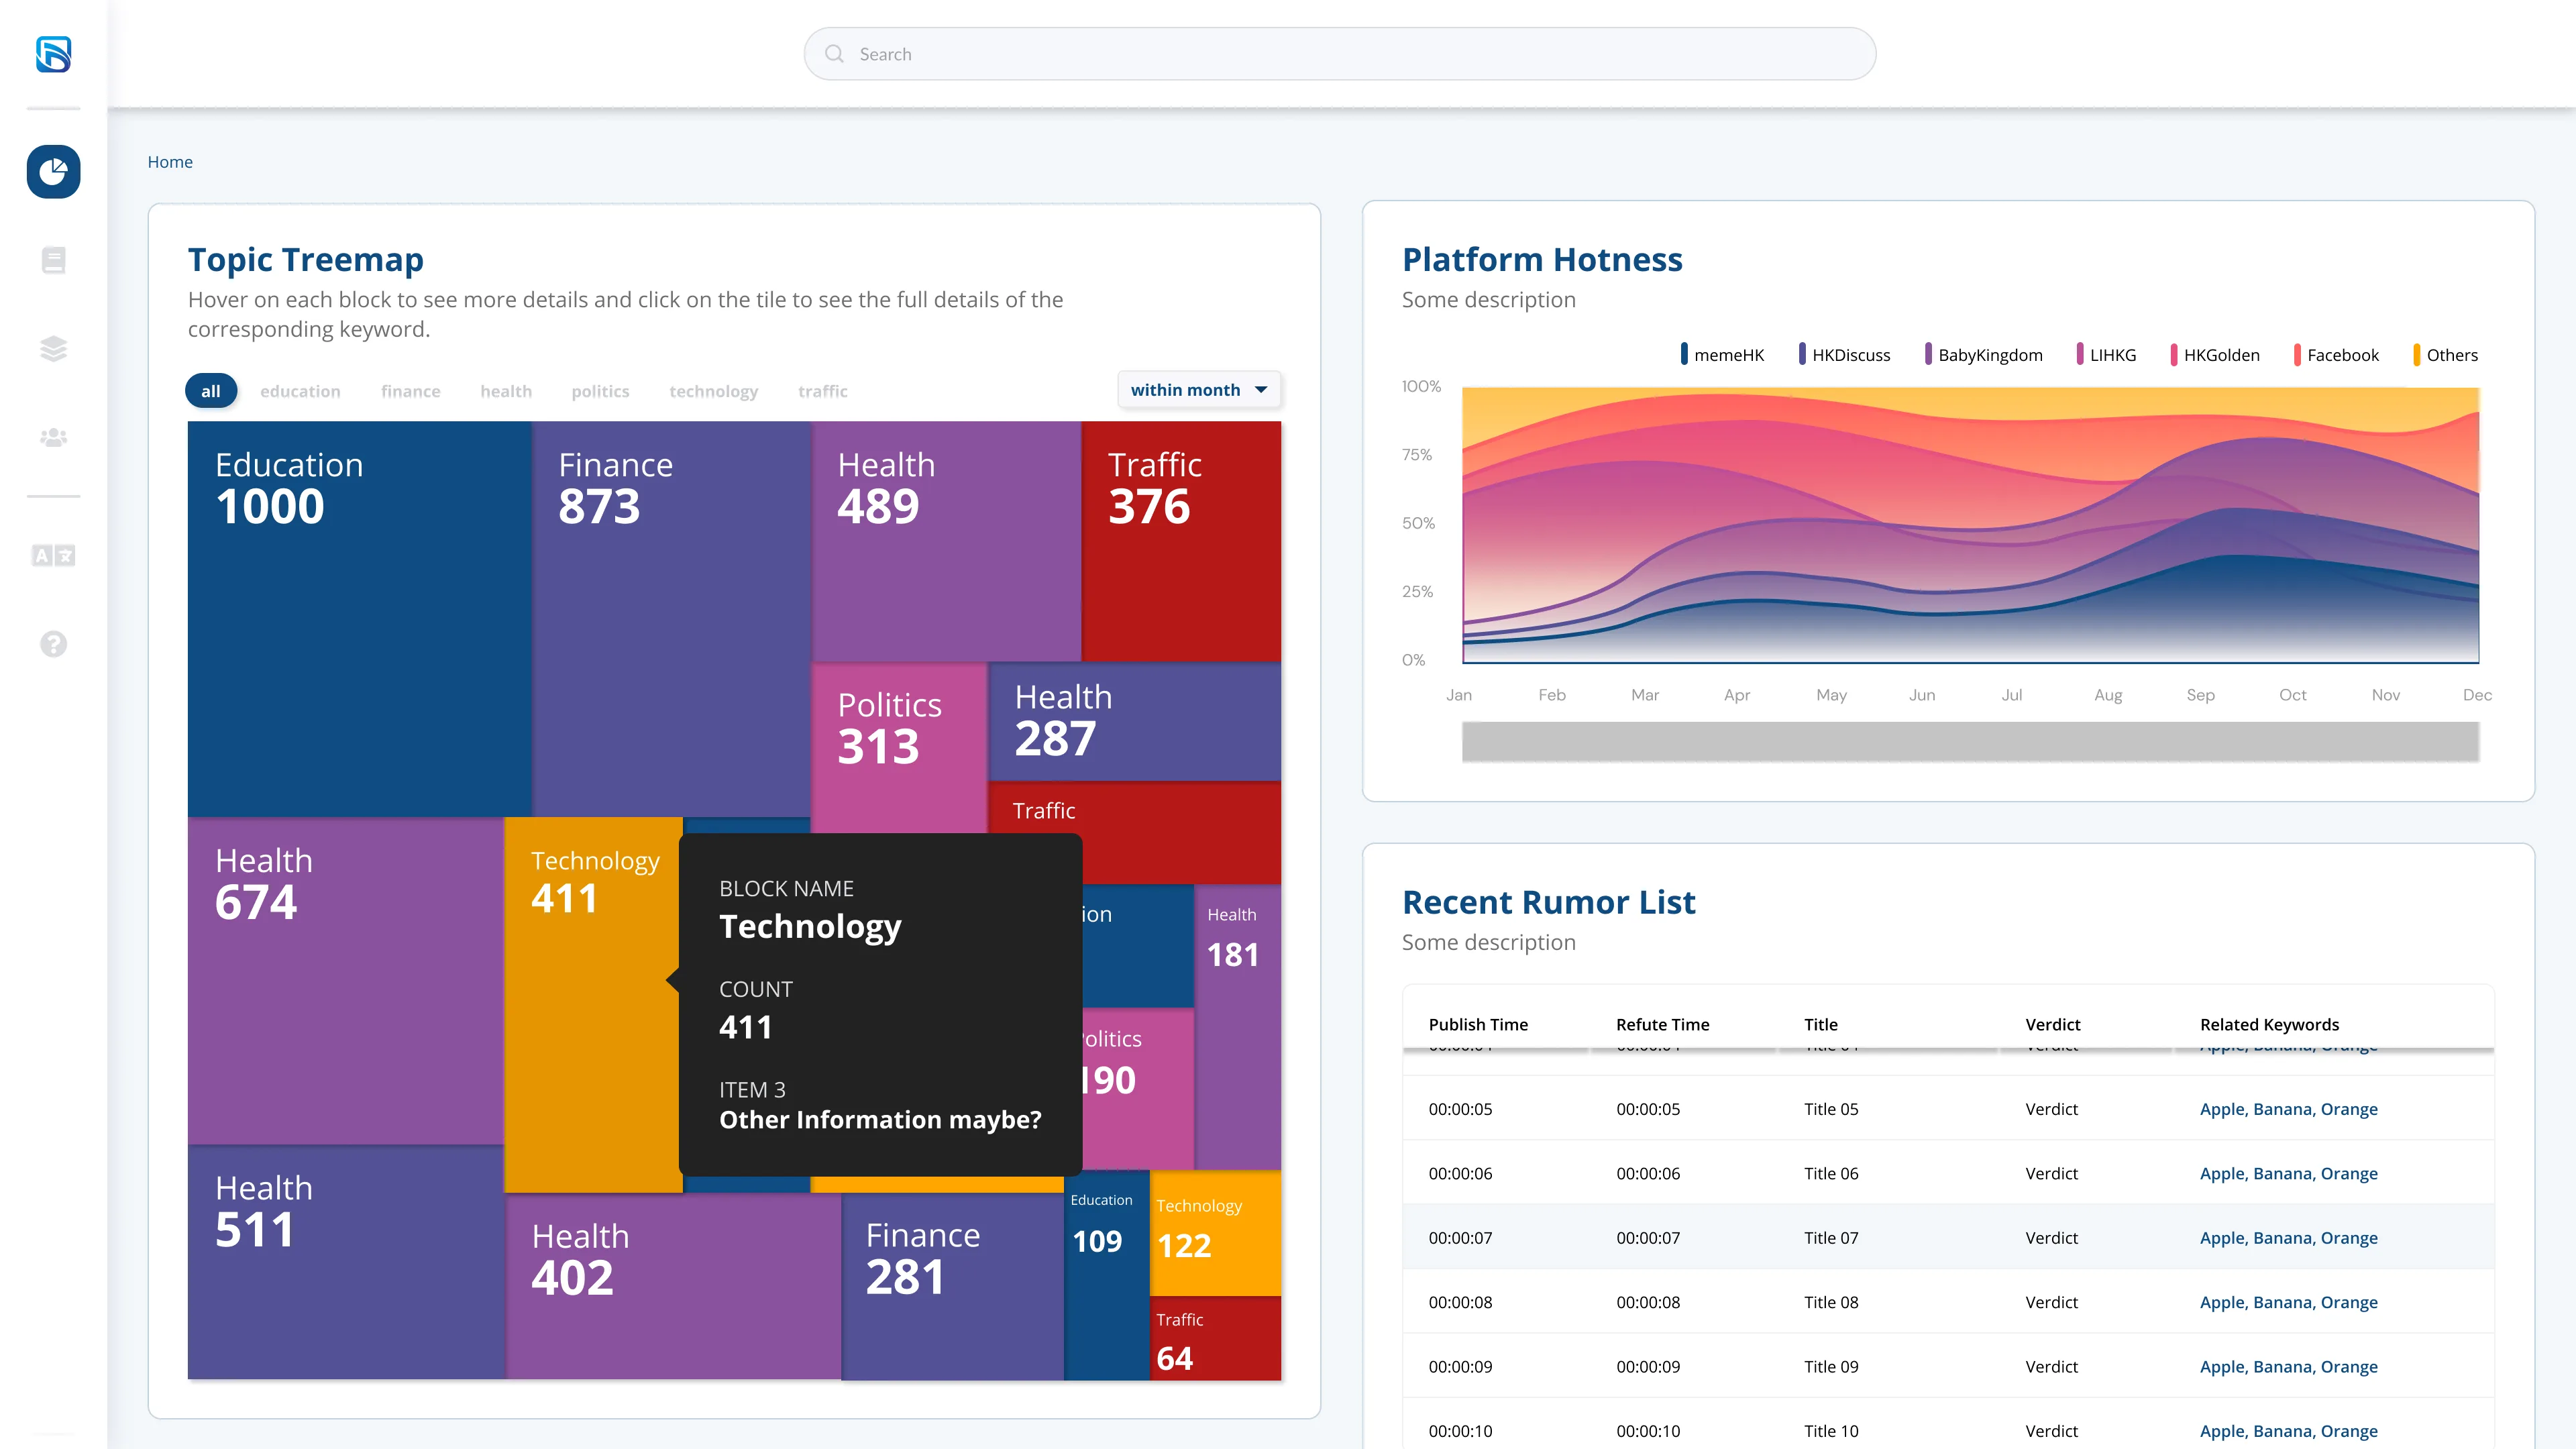Image resolution: width=2576 pixels, height=1449 pixels.
Task: Select the technology filter tab
Action: coord(713,391)
